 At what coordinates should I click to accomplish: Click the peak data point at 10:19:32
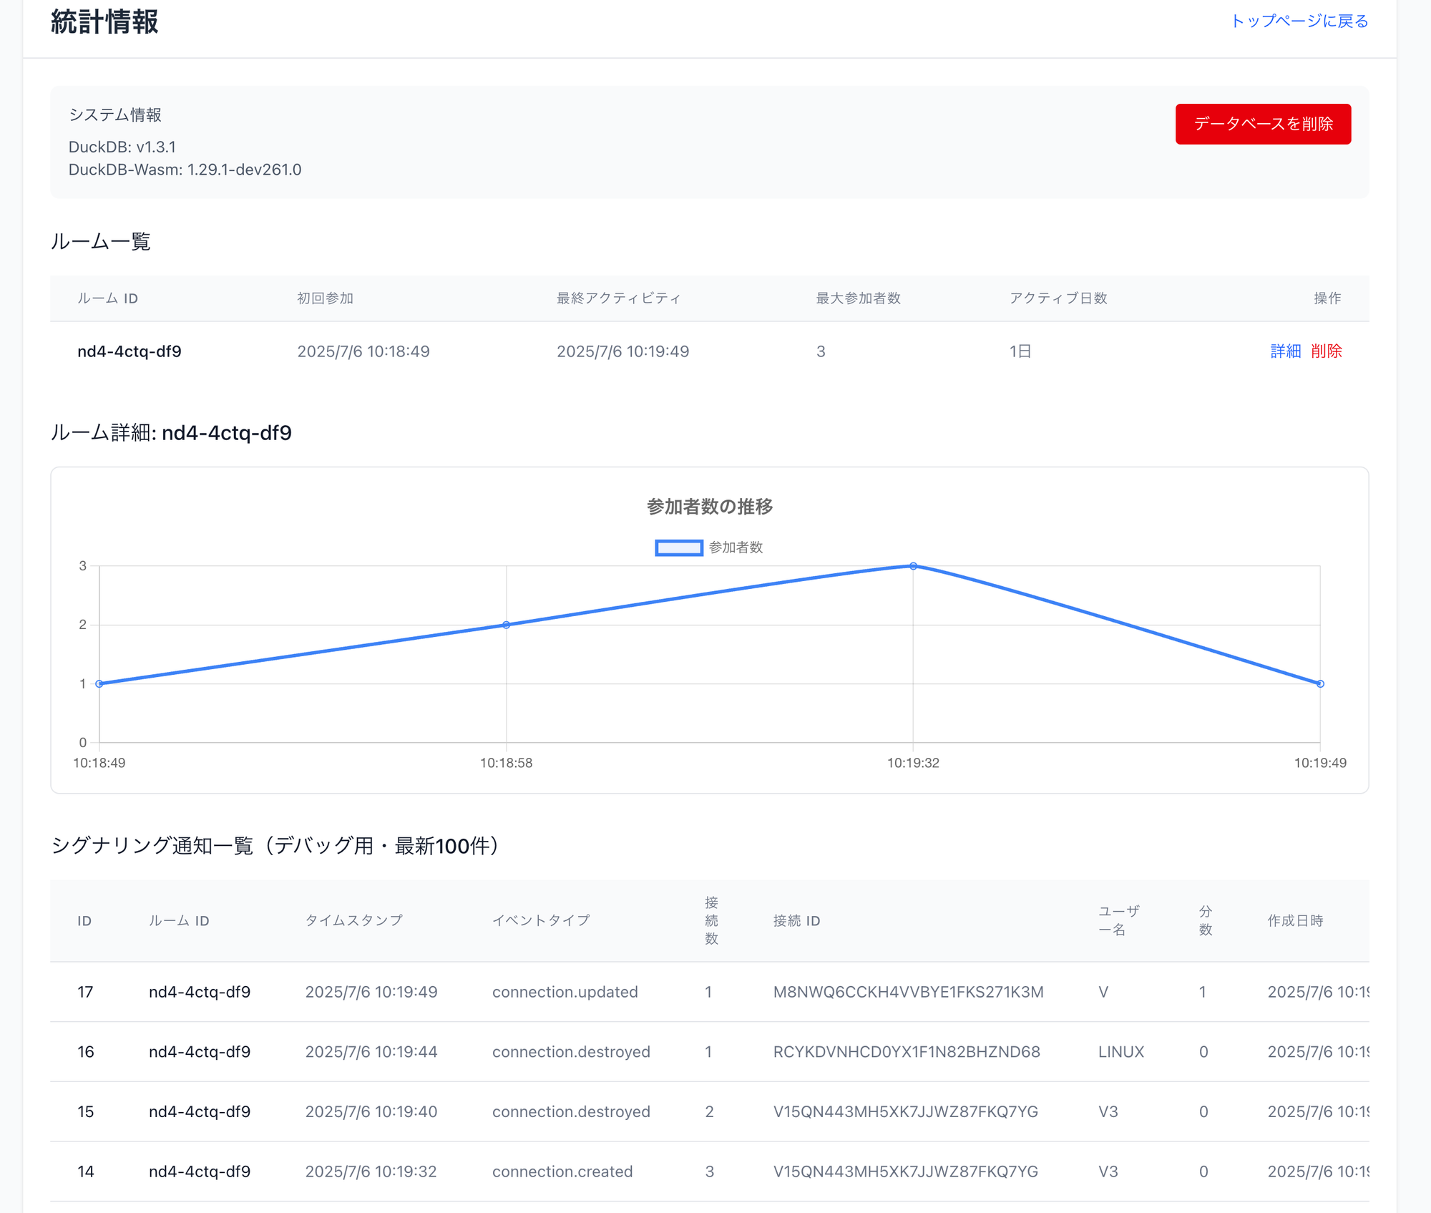coord(913,566)
